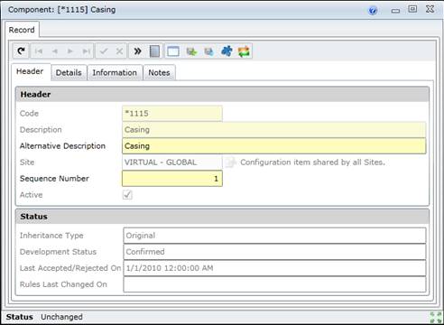Go to the next record with the arrow
This screenshot has height=325, width=444.
[x=70, y=51]
